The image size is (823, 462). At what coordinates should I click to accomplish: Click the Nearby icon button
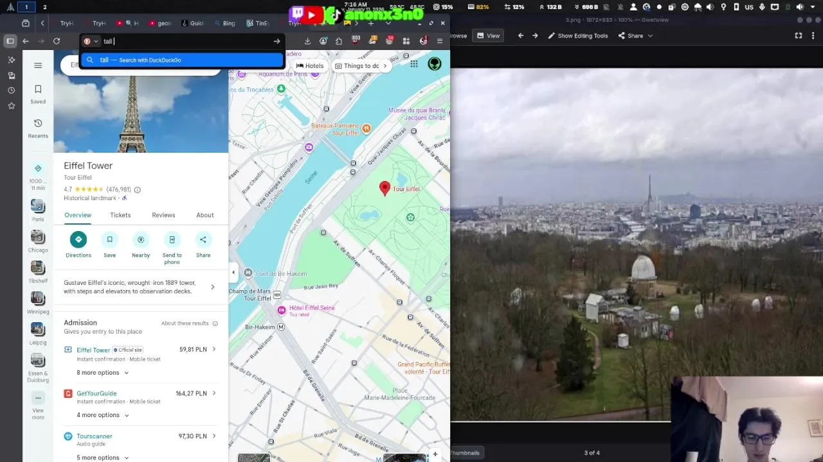141,239
